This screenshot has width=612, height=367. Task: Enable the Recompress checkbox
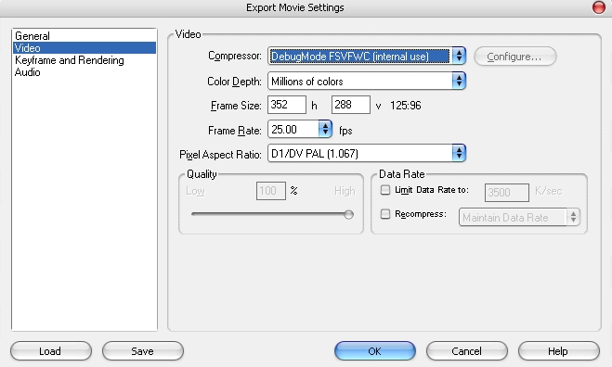[x=385, y=214]
